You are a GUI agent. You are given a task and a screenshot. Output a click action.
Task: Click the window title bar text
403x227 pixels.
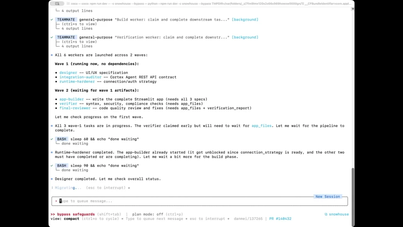click(x=211, y=4)
